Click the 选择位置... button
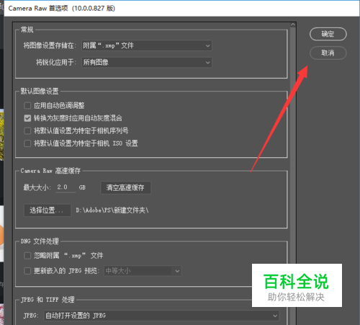 click(x=48, y=210)
